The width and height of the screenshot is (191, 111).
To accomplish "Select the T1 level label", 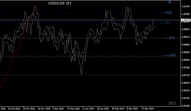I will 168,23.
